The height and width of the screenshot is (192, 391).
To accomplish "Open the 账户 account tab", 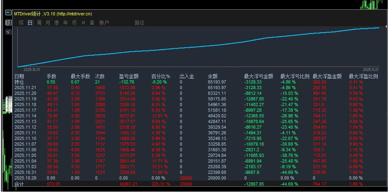I will [104, 23].
